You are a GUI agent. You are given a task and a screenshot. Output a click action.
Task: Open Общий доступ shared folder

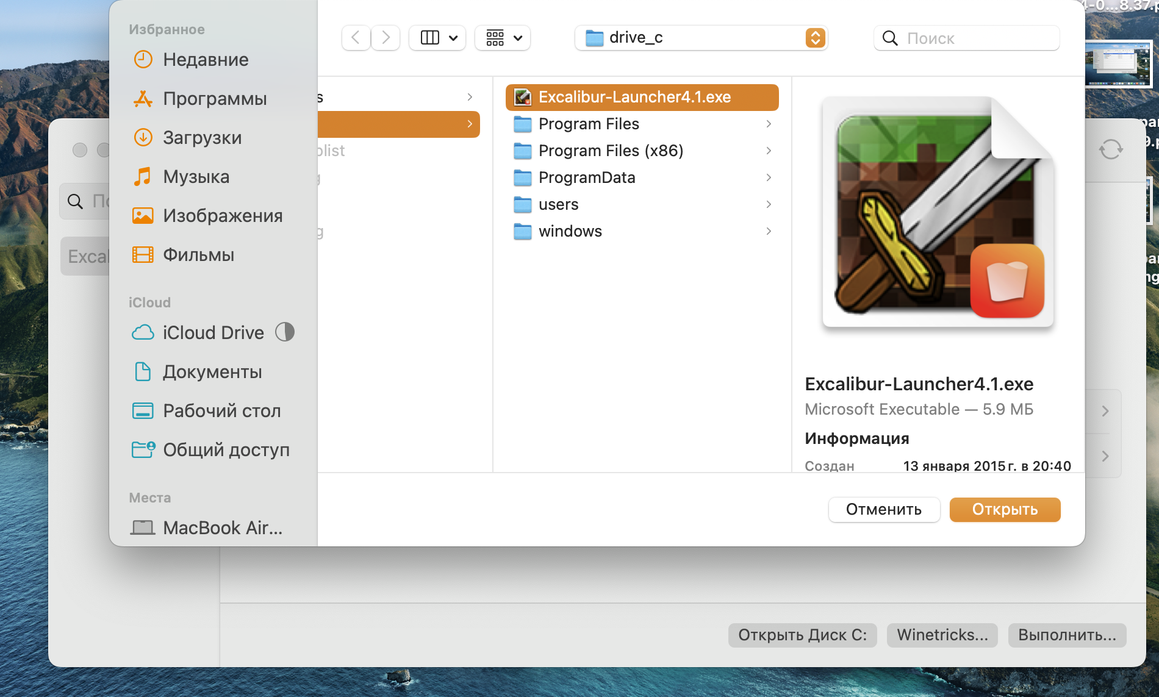click(210, 450)
